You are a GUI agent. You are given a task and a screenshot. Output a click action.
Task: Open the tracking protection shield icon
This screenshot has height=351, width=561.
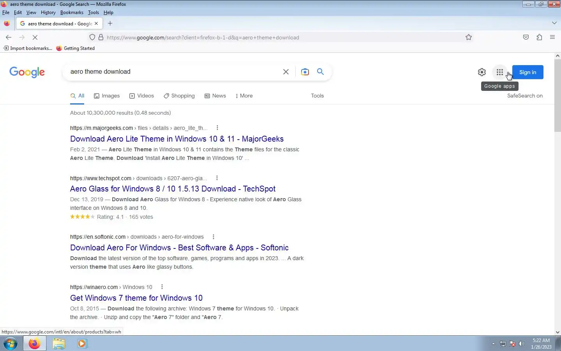pos(92,37)
